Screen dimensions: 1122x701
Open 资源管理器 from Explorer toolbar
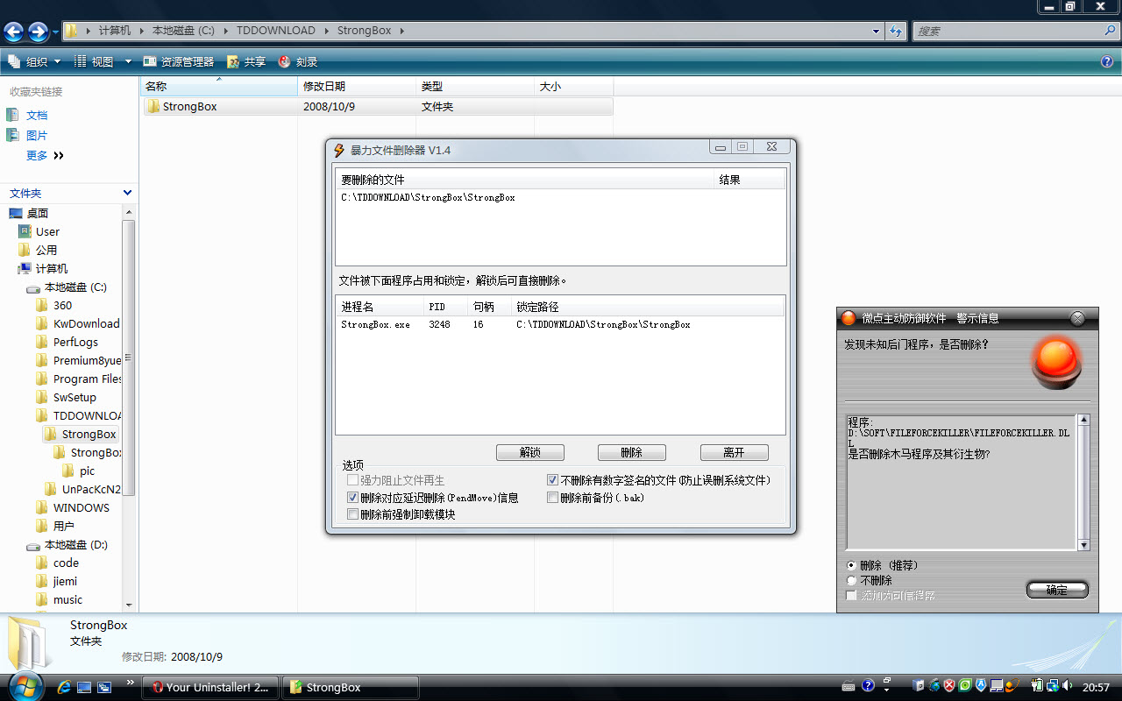click(178, 61)
